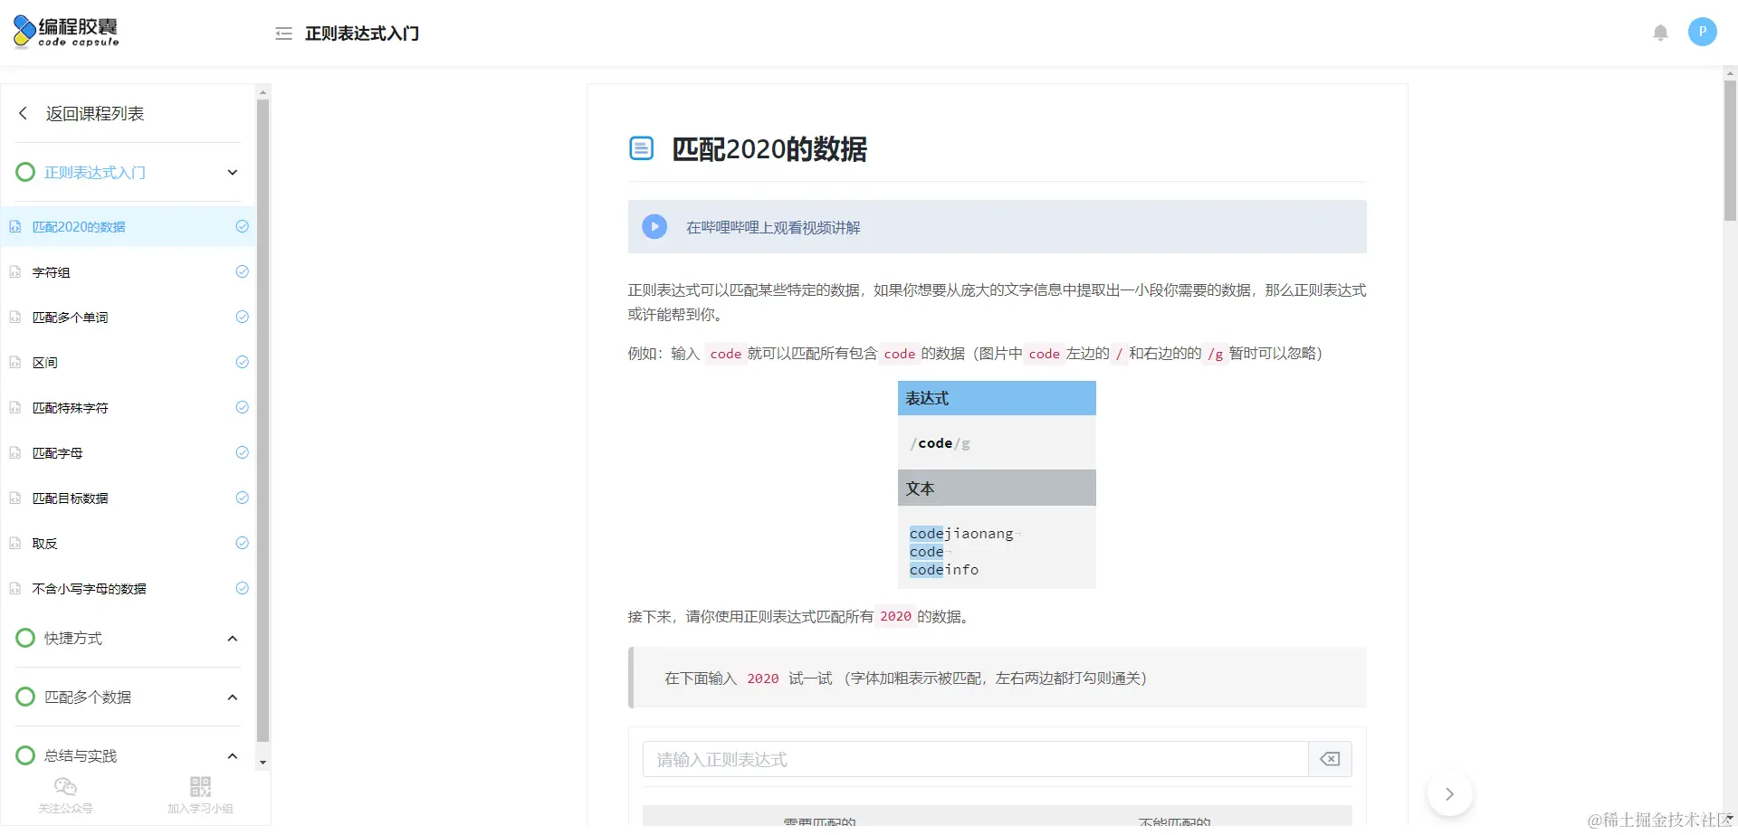This screenshot has height=835, width=1738.
Task: Click the play icon for video explanation
Action: click(654, 226)
